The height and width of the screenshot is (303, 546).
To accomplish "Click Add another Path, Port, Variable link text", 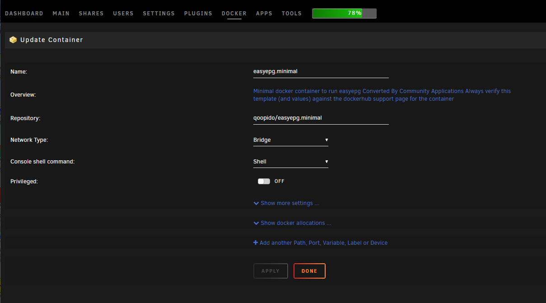I will pos(323,243).
